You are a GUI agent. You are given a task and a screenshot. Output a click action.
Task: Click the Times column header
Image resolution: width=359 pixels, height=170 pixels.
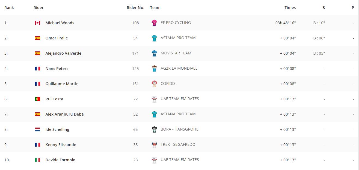pyautogui.click(x=290, y=8)
